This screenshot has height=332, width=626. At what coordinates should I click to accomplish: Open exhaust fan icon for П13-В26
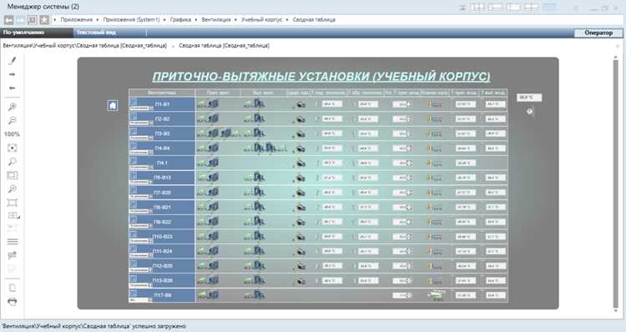(260, 280)
